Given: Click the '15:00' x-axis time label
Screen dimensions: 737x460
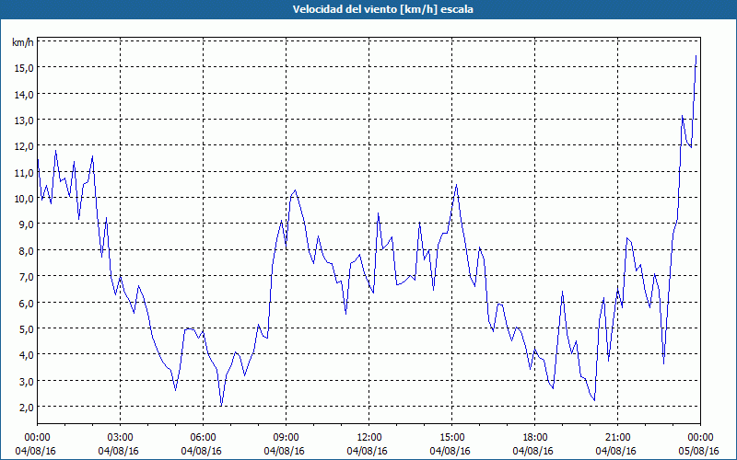Looking at the screenshot, I should click(x=451, y=438).
